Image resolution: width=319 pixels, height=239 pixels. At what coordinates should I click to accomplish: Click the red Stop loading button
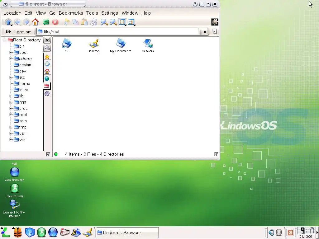55,22
